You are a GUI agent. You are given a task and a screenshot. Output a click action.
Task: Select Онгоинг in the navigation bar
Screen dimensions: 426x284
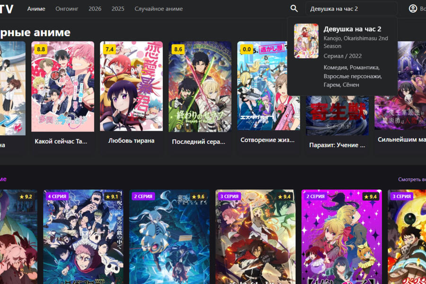coord(67,9)
